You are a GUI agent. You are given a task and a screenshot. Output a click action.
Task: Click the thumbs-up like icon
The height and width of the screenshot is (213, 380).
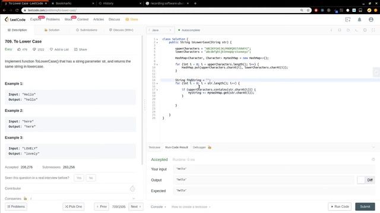pyautogui.click(x=19, y=49)
